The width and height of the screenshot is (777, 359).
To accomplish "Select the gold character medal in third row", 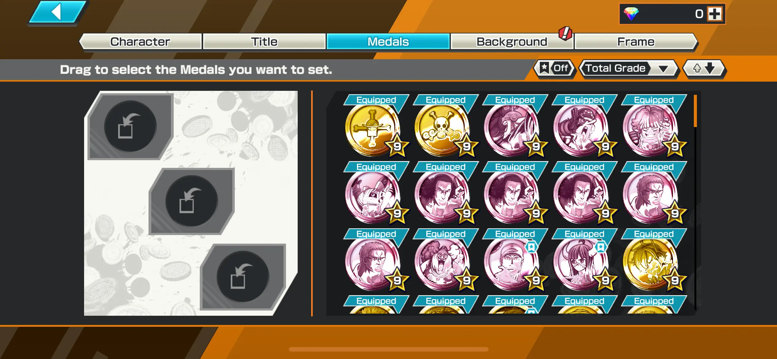I will coord(650,264).
